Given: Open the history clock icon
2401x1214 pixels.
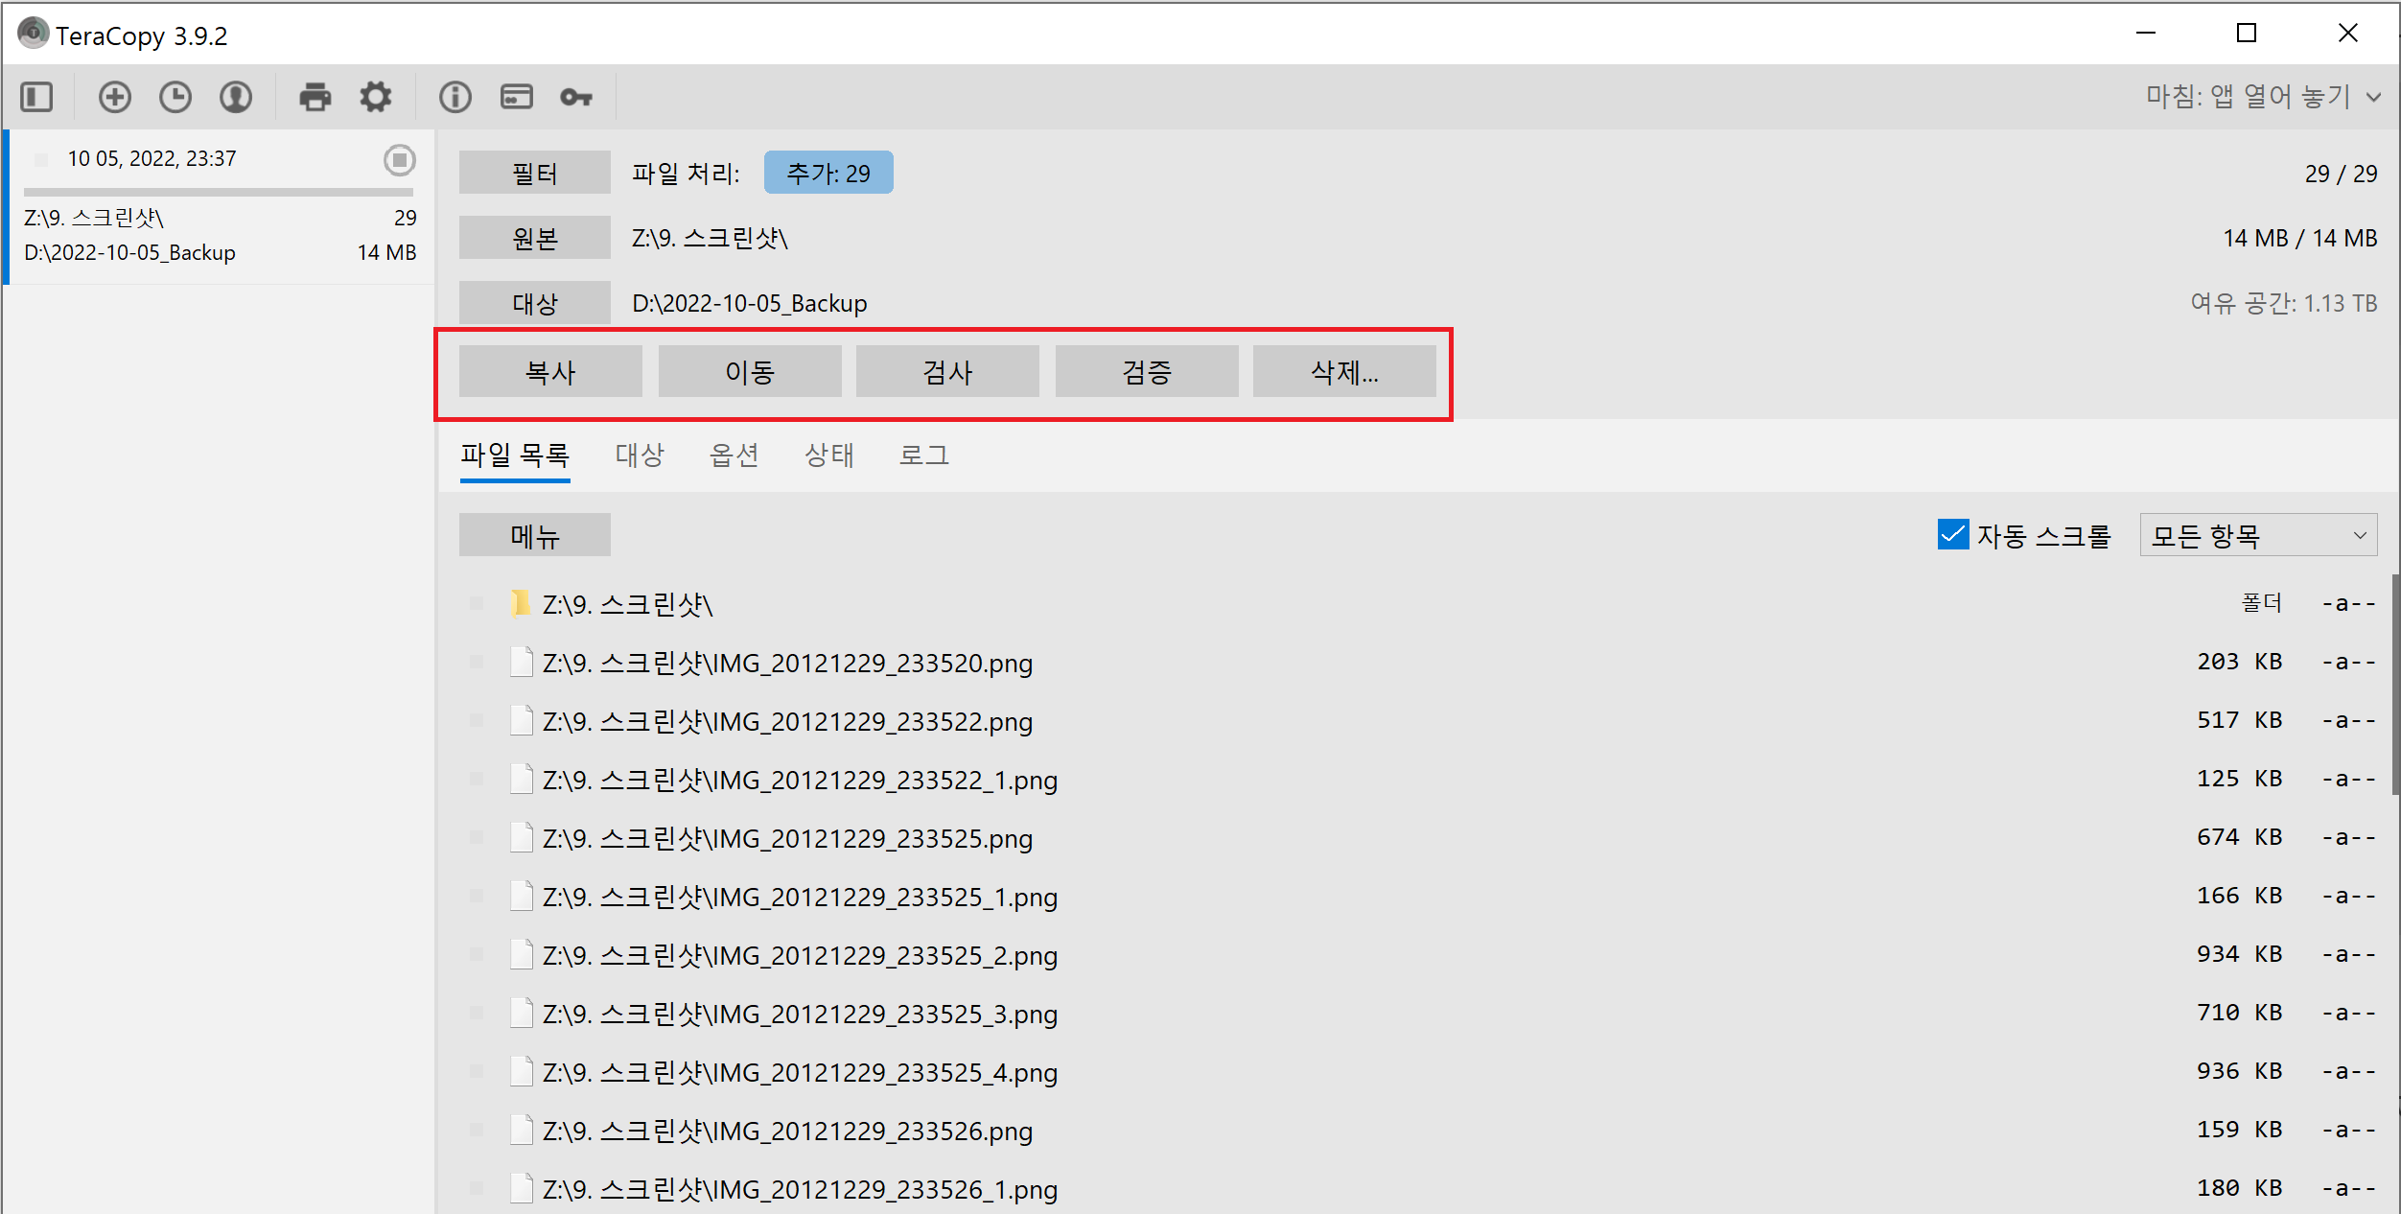Looking at the screenshot, I should 175,97.
